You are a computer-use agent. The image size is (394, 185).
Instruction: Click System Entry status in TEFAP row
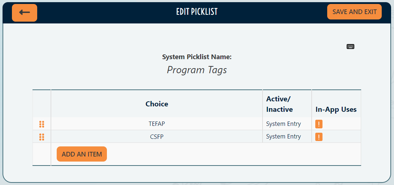pyautogui.click(x=283, y=124)
